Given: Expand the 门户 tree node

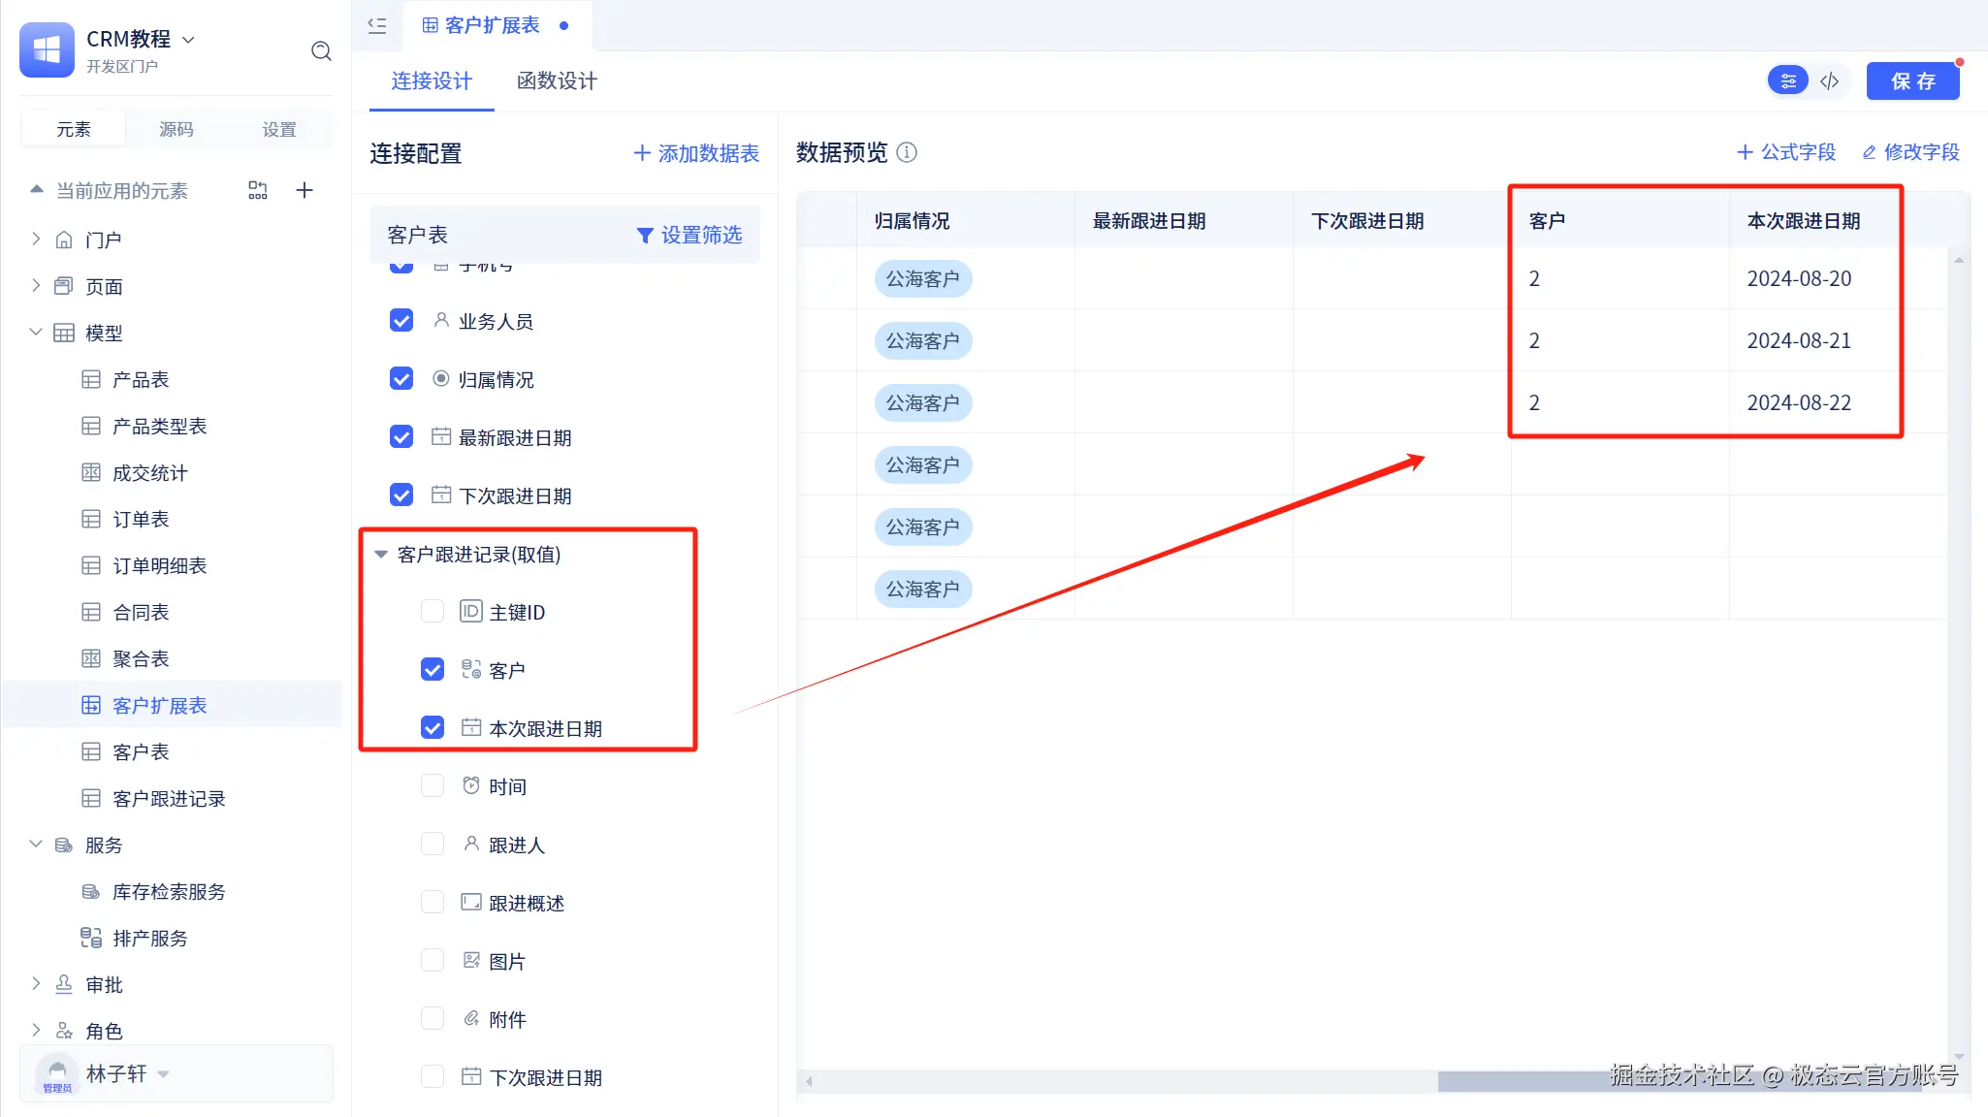Looking at the screenshot, I should click(x=36, y=239).
